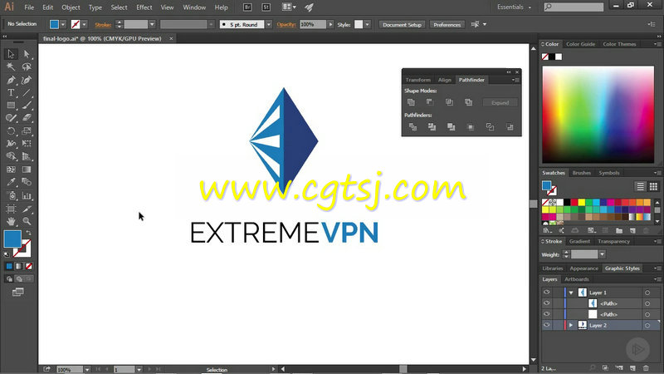Expand the Layer 2 disclosure triangle

[x=571, y=325]
